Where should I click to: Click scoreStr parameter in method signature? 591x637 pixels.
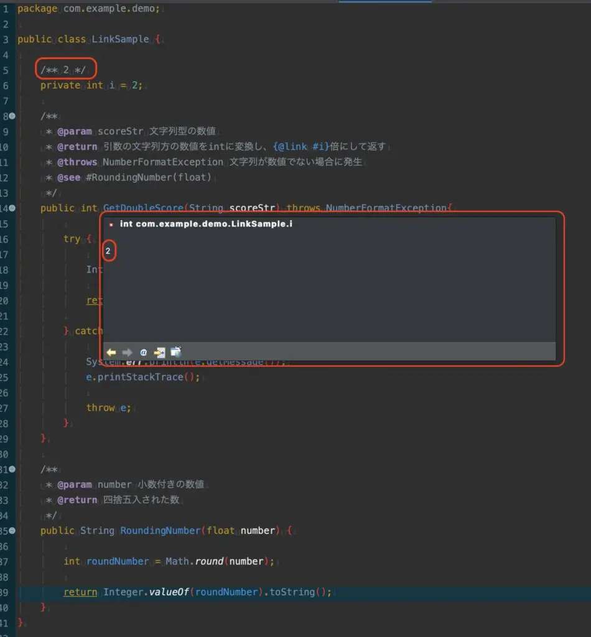pos(252,208)
